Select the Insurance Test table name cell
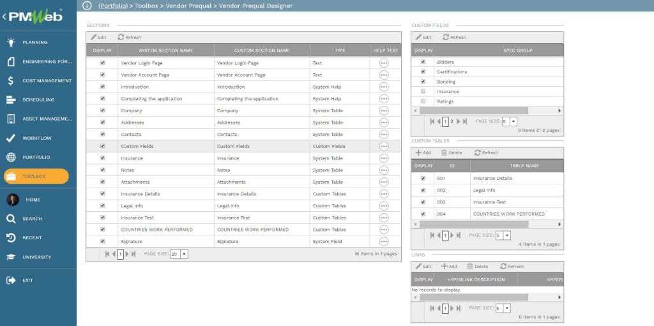The width and height of the screenshot is (654, 326). click(x=517, y=202)
